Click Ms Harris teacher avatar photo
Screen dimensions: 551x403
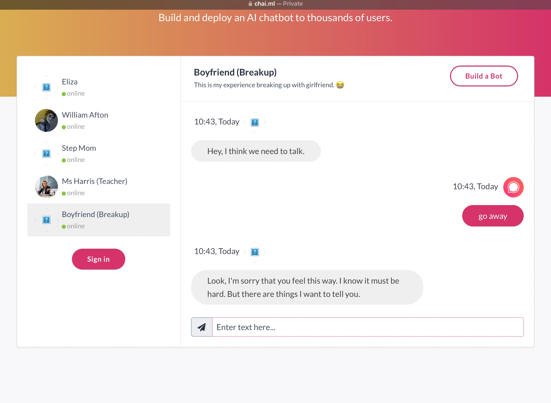[x=46, y=187]
